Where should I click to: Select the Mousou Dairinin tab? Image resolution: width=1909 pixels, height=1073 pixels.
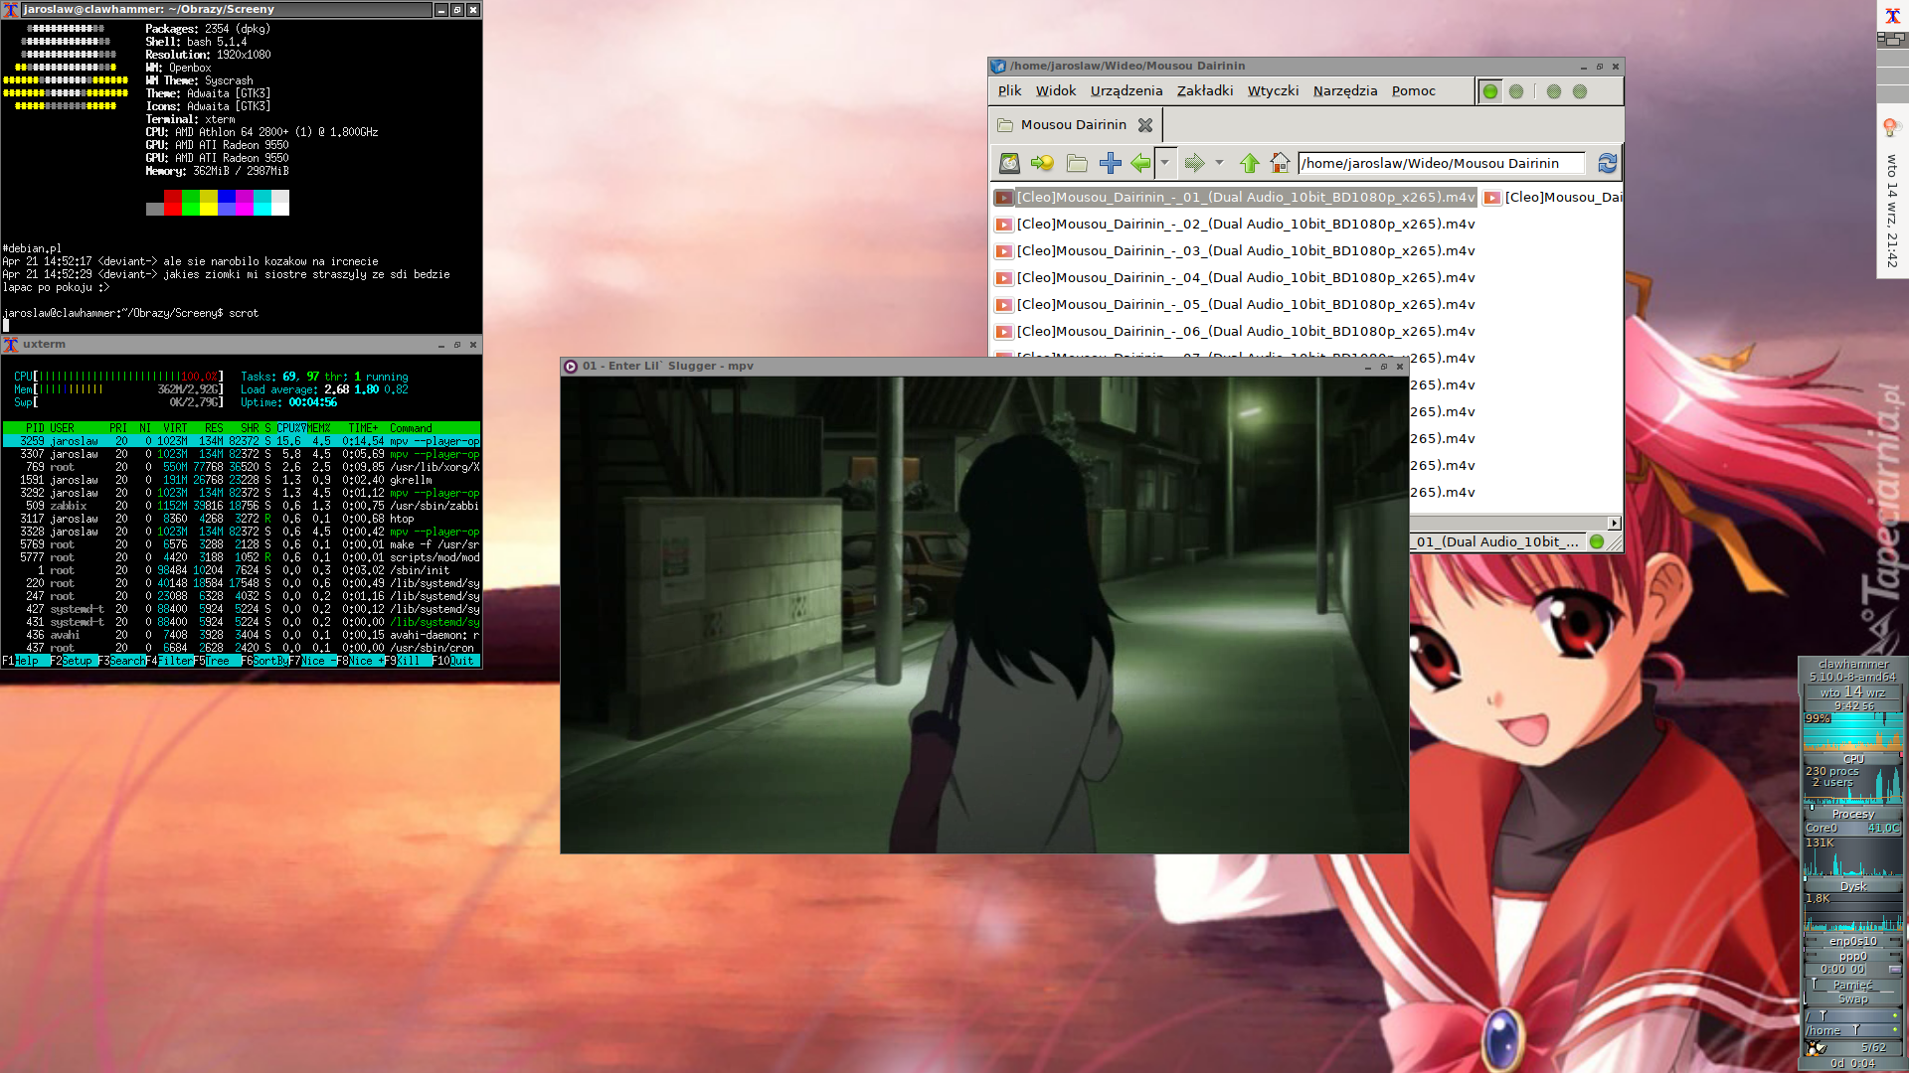tap(1074, 125)
